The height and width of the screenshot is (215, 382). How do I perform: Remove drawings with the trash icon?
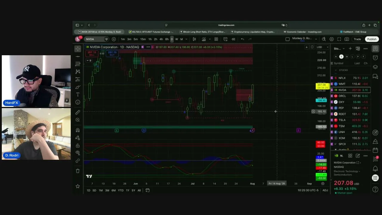(x=78, y=171)
